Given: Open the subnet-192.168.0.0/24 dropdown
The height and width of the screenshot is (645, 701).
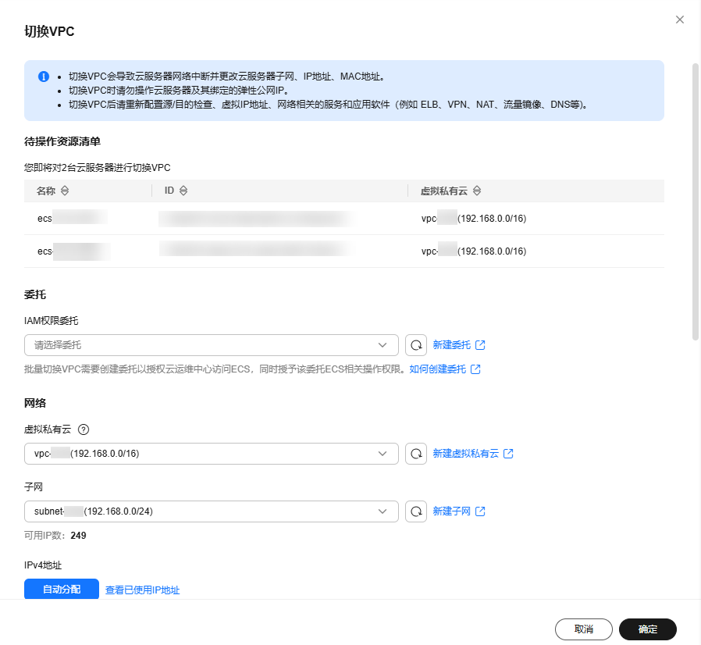Looking at the screenshot, I should point(211,511).
